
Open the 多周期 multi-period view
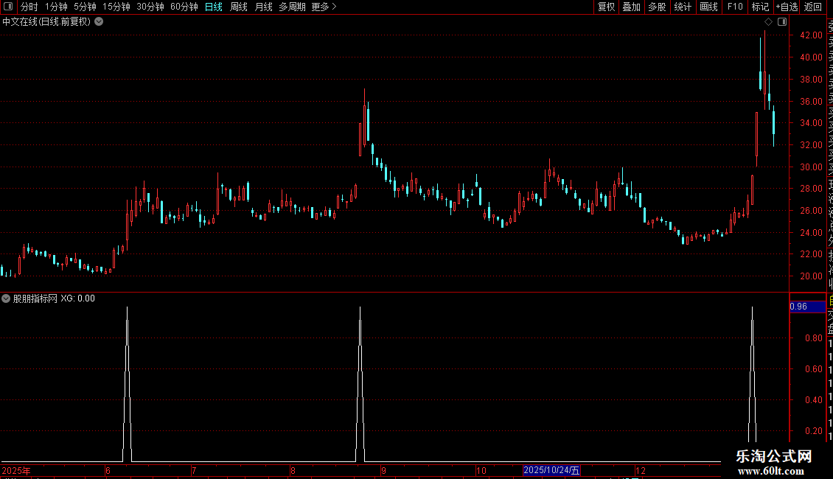(292, 7)
